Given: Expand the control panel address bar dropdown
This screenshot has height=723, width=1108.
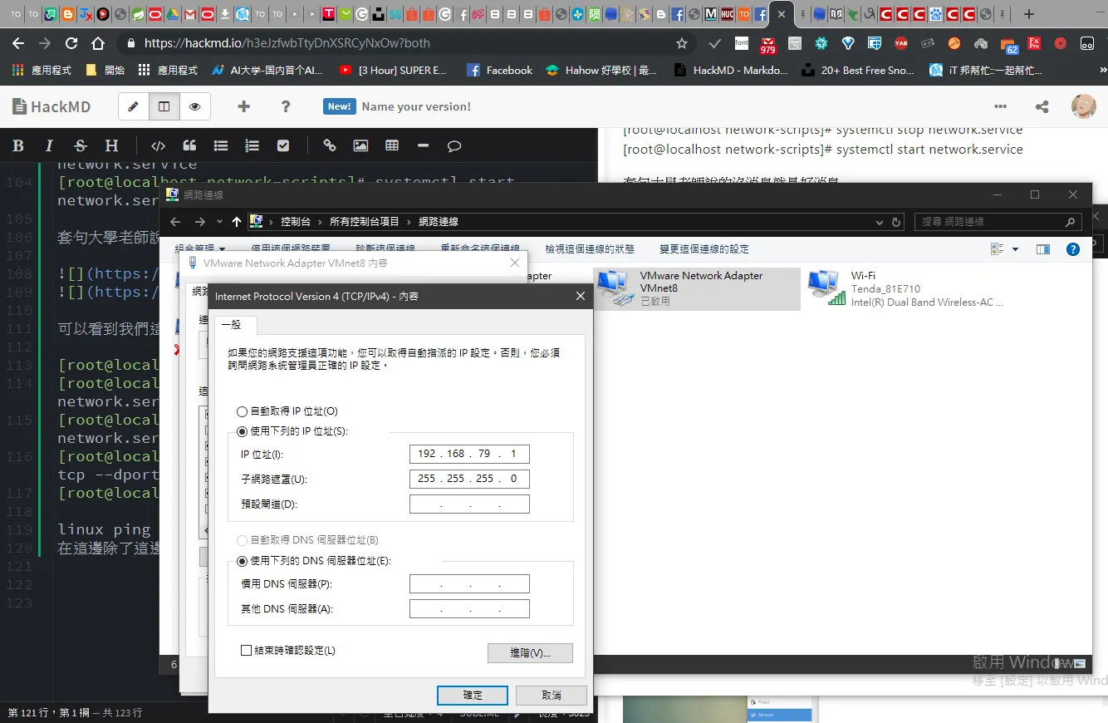Looking at the screenshot, I should coord(880,222).
